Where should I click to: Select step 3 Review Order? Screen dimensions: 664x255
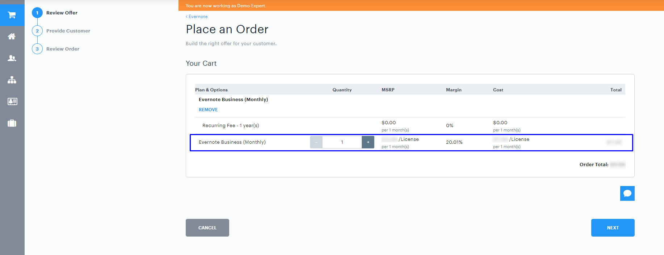[x=56, y=49]
